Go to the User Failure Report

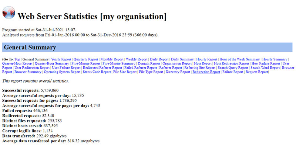tap(66, 67)
